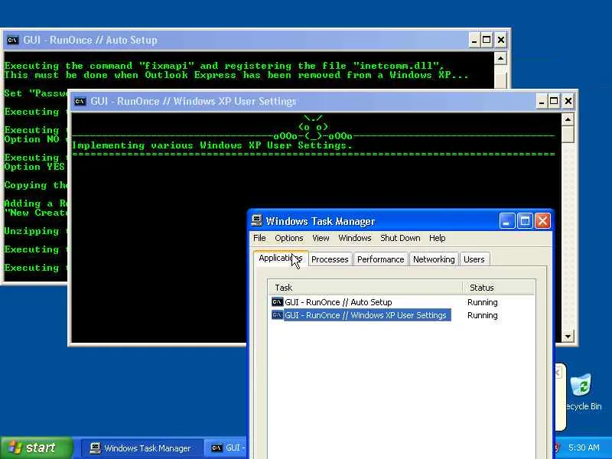Viewport: 612px width, 459px height.
Task: Close the Auto Setup console window
Action: 501,41
